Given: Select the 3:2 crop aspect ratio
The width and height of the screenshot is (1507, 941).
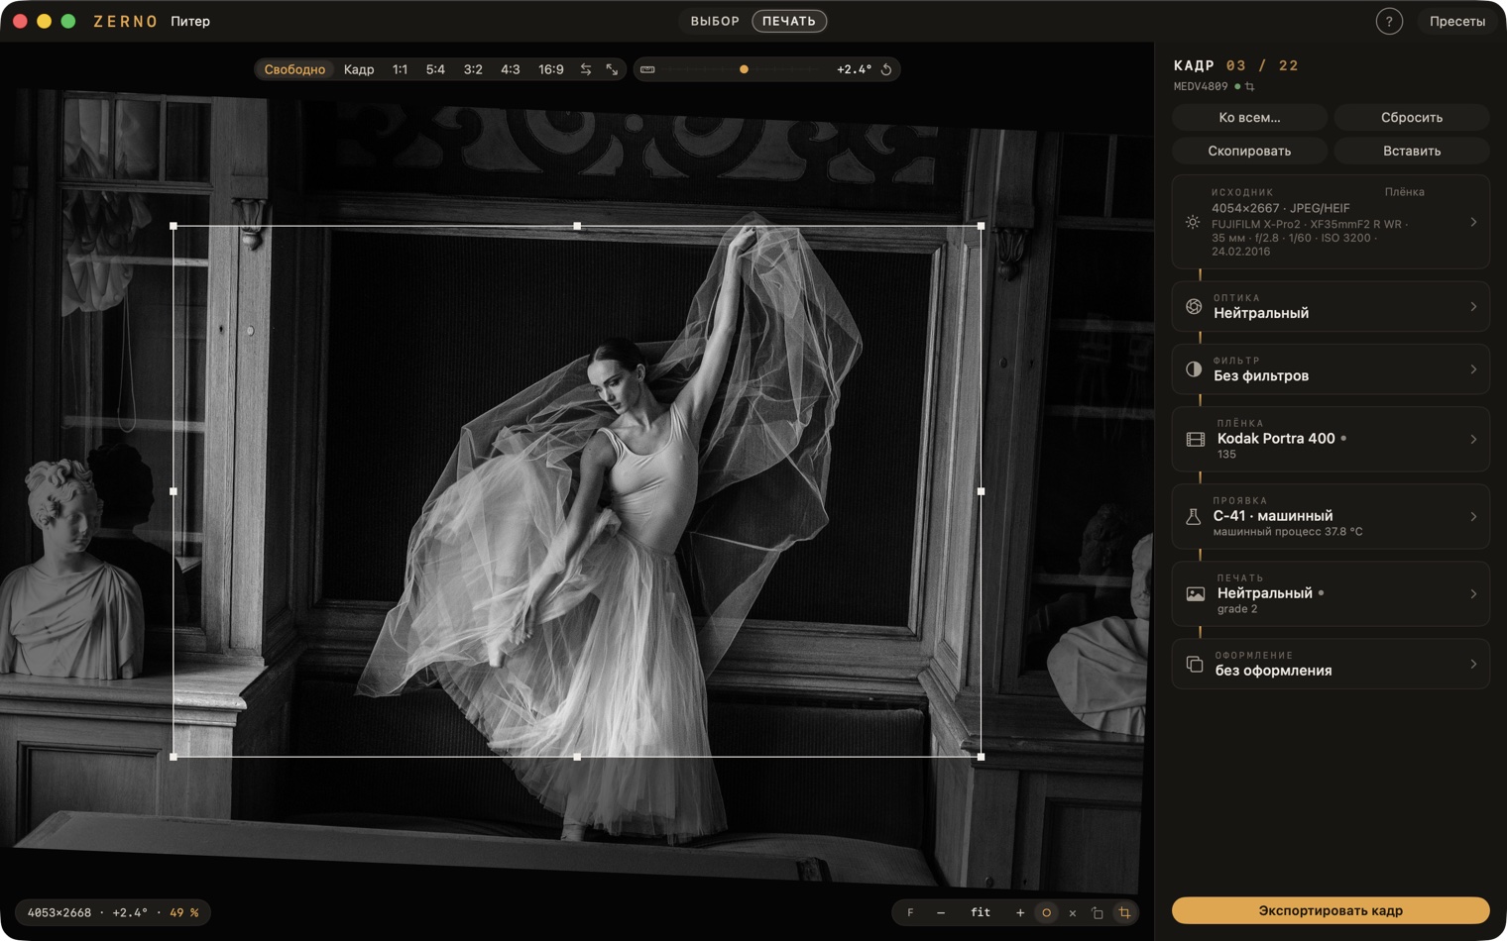Looking at the screenshot, I should (473, 69).
